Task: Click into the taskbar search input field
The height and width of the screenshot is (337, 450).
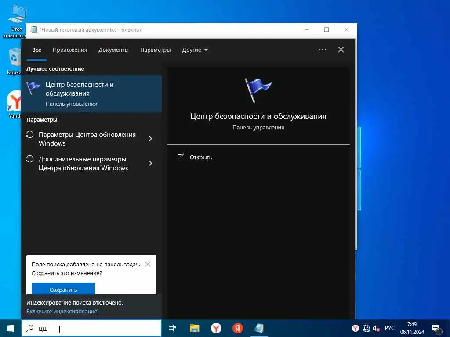Action: [91, 328]
